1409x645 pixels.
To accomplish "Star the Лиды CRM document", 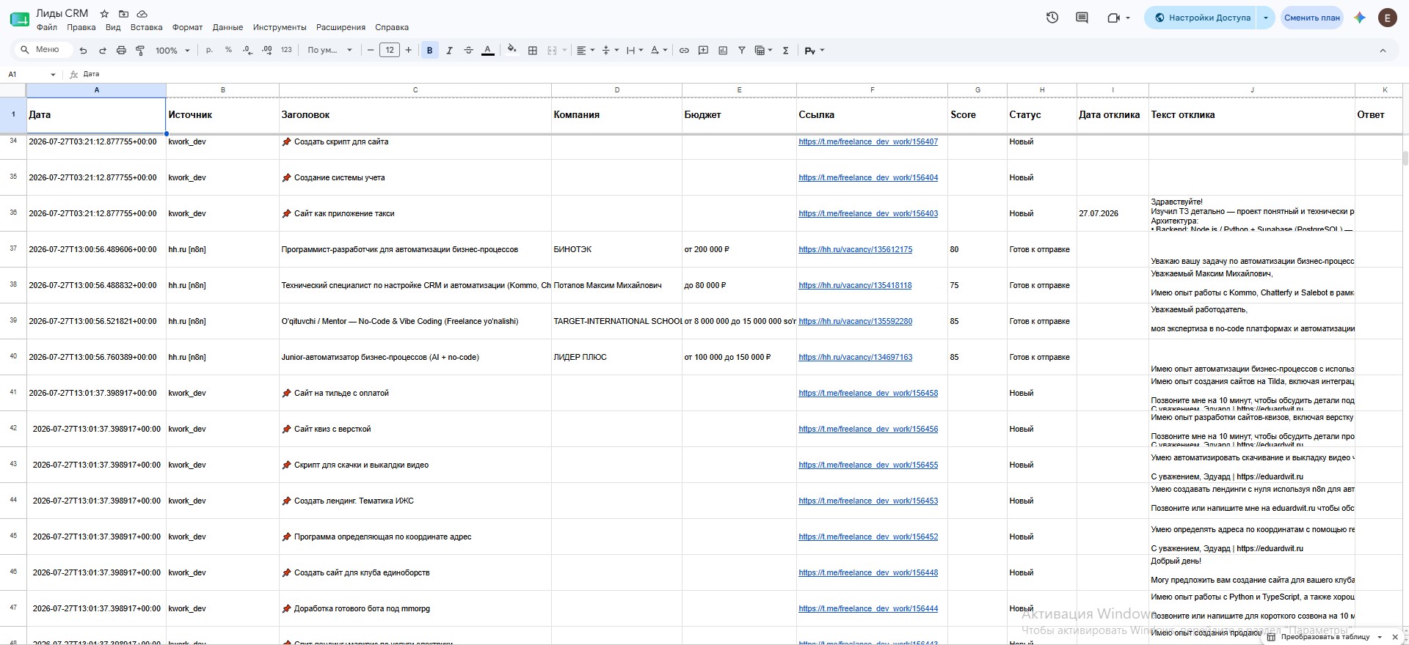I will pos(104,13).
